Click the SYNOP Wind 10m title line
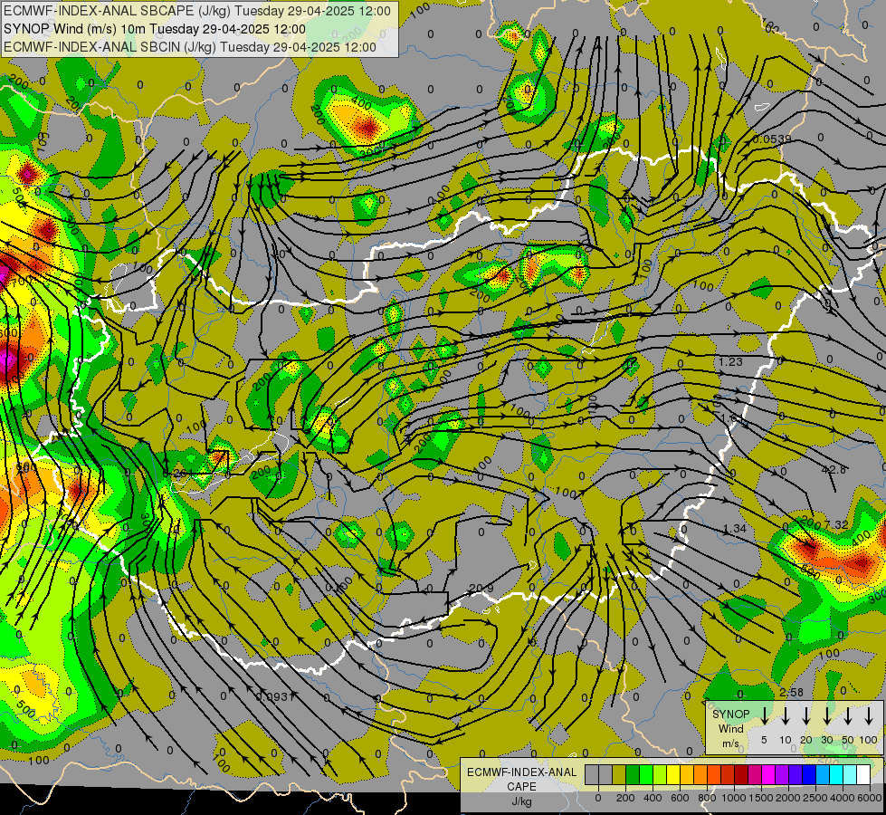Screen dimensions: 886x815 coord(154,29)
